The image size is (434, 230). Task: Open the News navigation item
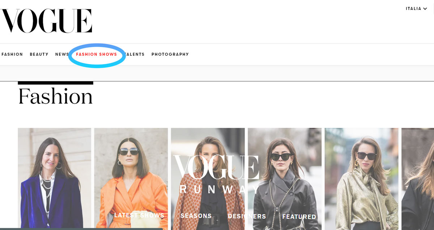62,54
